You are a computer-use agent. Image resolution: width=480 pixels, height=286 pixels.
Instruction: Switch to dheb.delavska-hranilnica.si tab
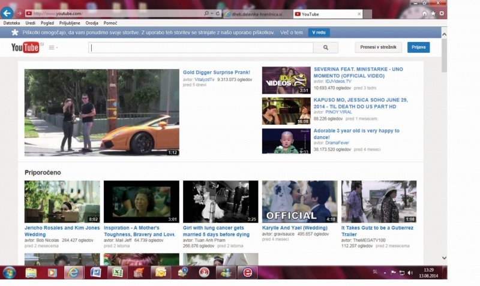click(x=257, y=14)
